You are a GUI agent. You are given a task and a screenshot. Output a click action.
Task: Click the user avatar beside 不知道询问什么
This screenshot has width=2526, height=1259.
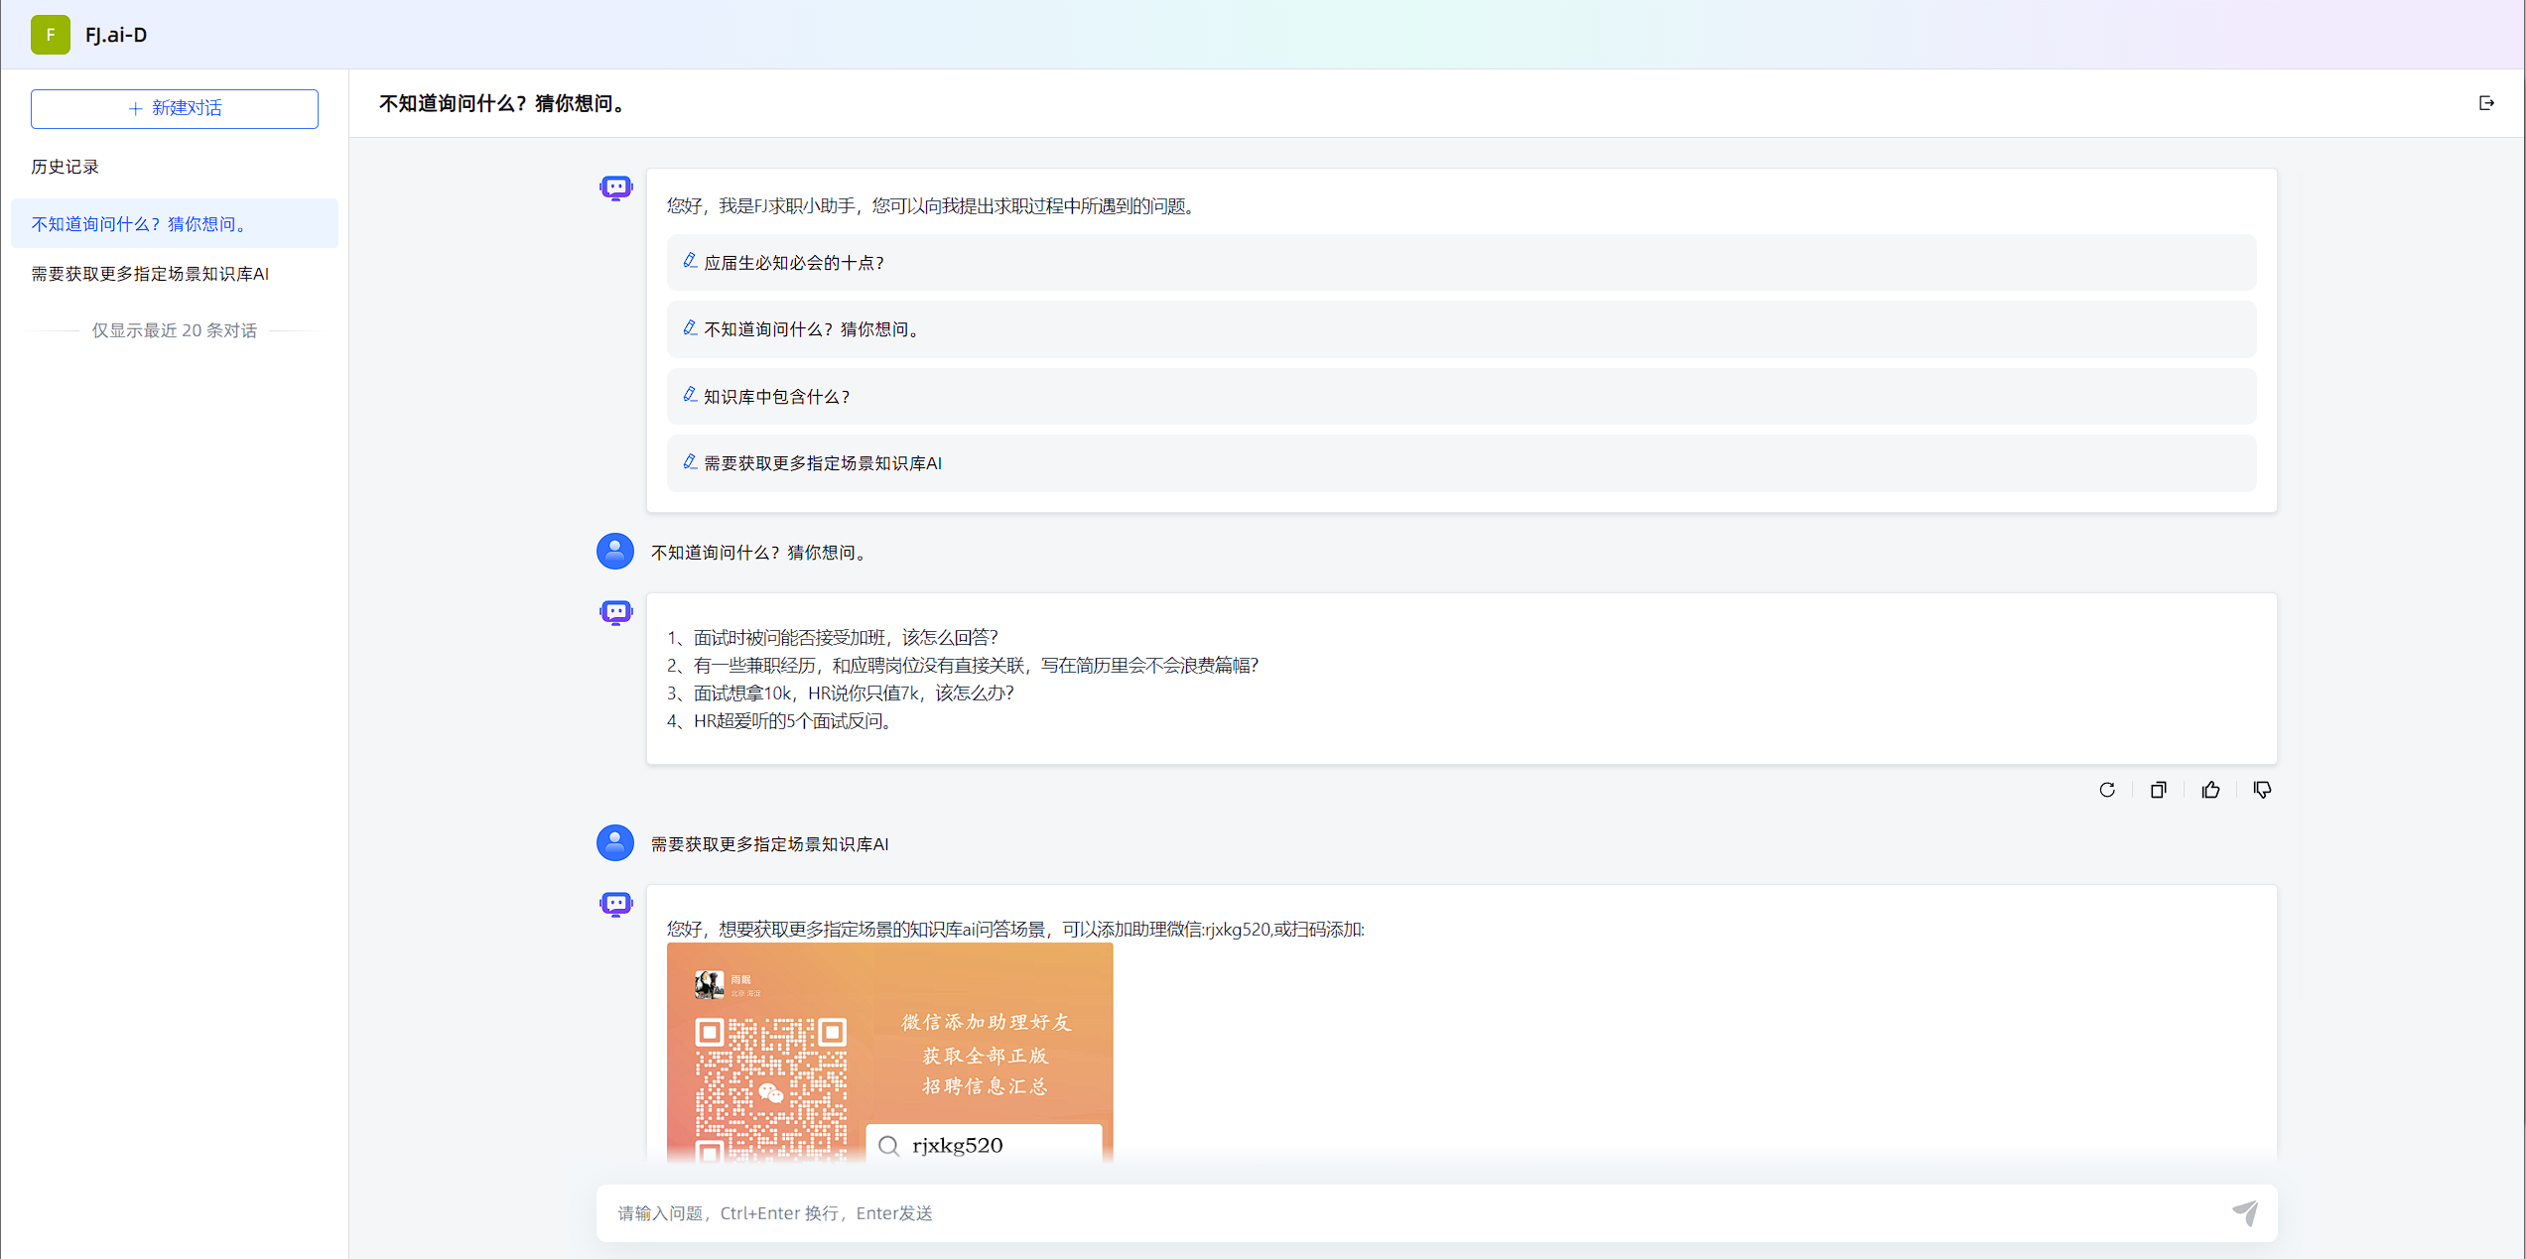(615, 552)
